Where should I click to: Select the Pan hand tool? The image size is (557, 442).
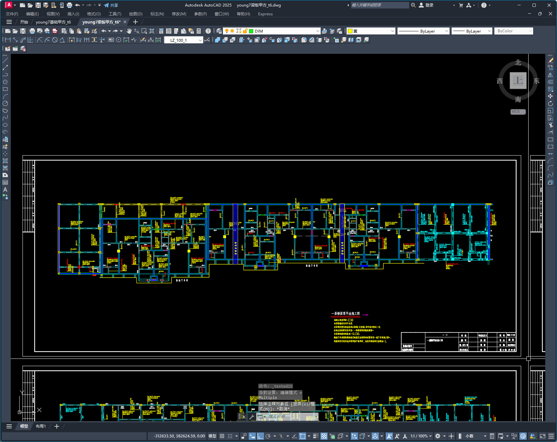click(129, 31)
